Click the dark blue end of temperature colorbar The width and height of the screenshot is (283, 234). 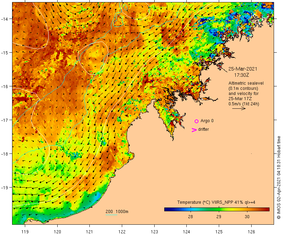tap(167, 209)
